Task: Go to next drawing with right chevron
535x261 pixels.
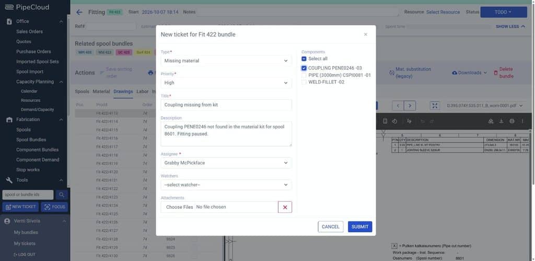Action: [x=410, y=105]
